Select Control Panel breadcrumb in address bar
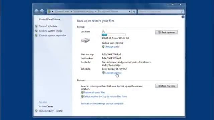Screen dimensions: 214x120 62,12
